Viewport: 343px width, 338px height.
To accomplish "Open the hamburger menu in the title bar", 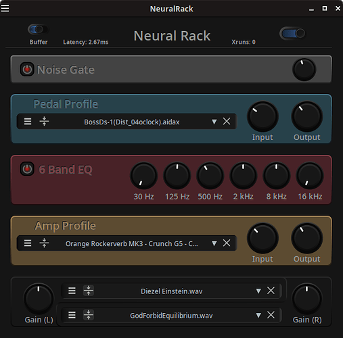I will coord(5,9).
